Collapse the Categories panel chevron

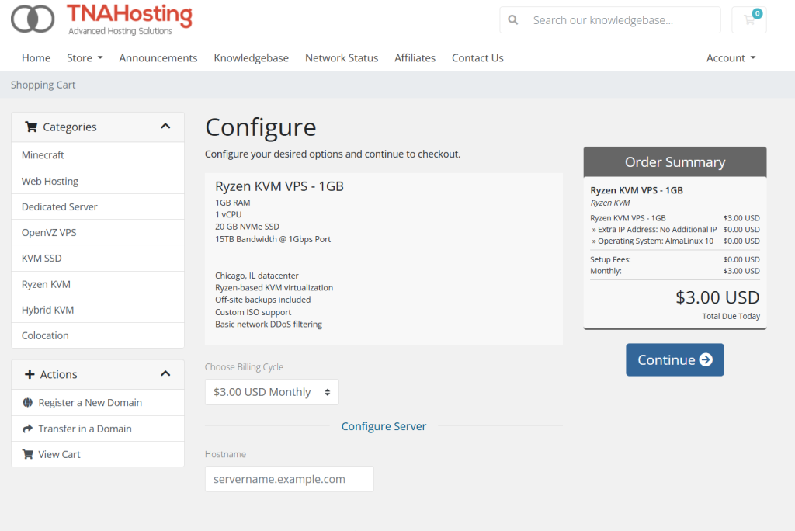165,127
